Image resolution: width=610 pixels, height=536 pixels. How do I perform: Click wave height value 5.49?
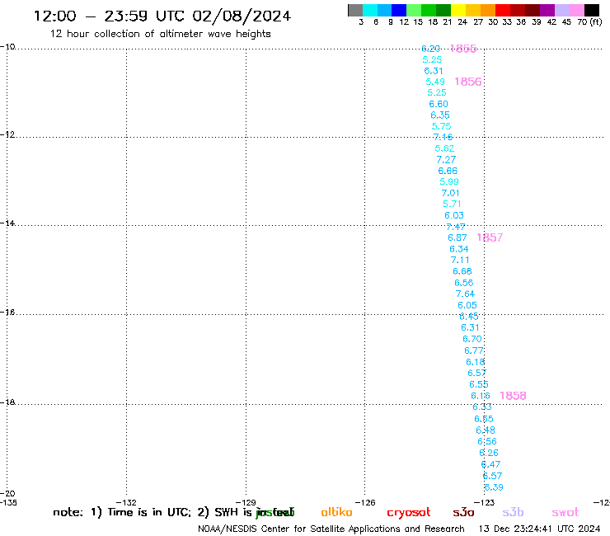pos(435,82)
